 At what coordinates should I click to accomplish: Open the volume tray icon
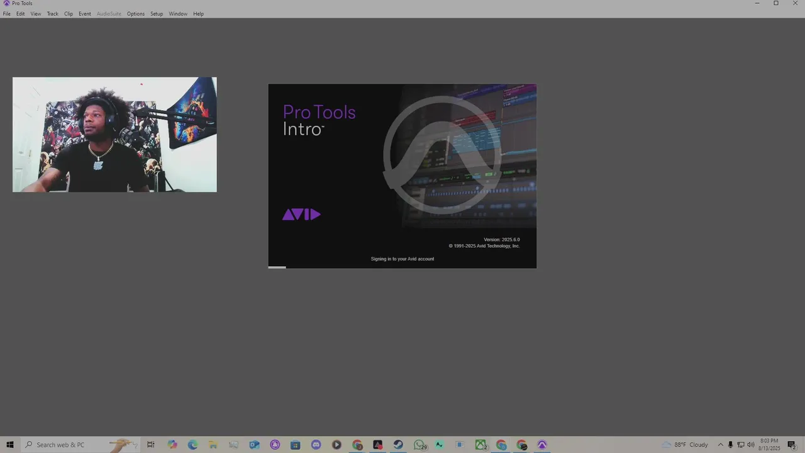751,445
